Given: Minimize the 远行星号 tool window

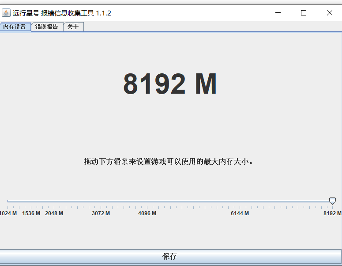Looking at the screenshot, I should click(278, 13).
